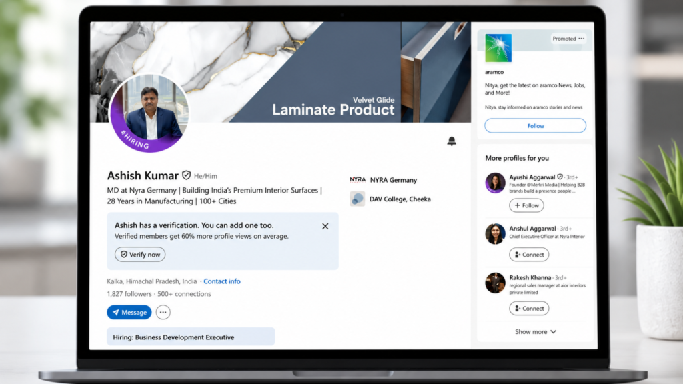683x384 pixels.
Task: Click the 1,827 followers text
Action: 129,294
